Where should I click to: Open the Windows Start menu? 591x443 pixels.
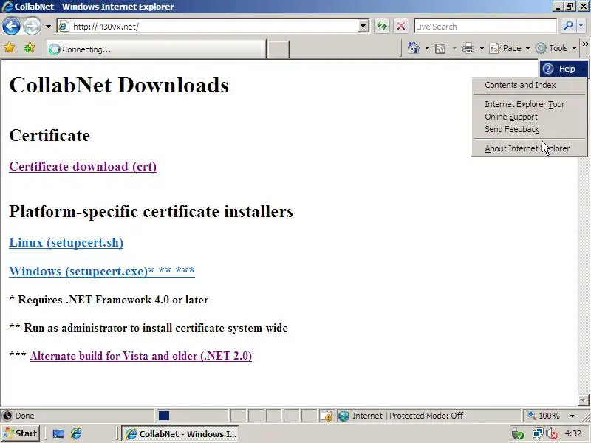21,433
